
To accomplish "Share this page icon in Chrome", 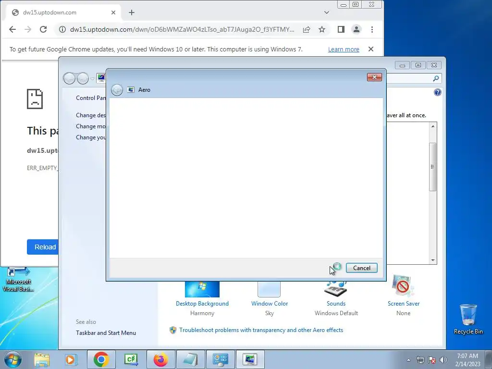I will click(307, 29).
